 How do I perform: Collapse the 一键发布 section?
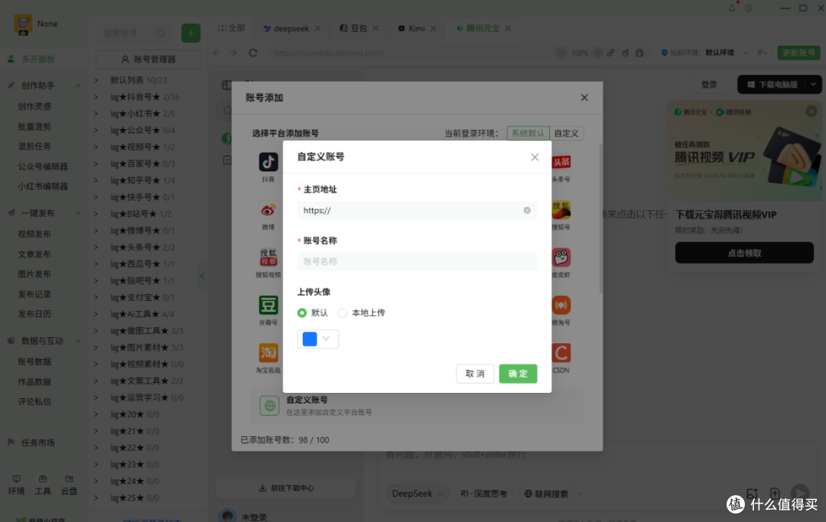78,213
